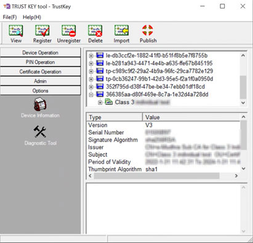Launch the Diagnostic Tool icon

[x=40, y=132]
